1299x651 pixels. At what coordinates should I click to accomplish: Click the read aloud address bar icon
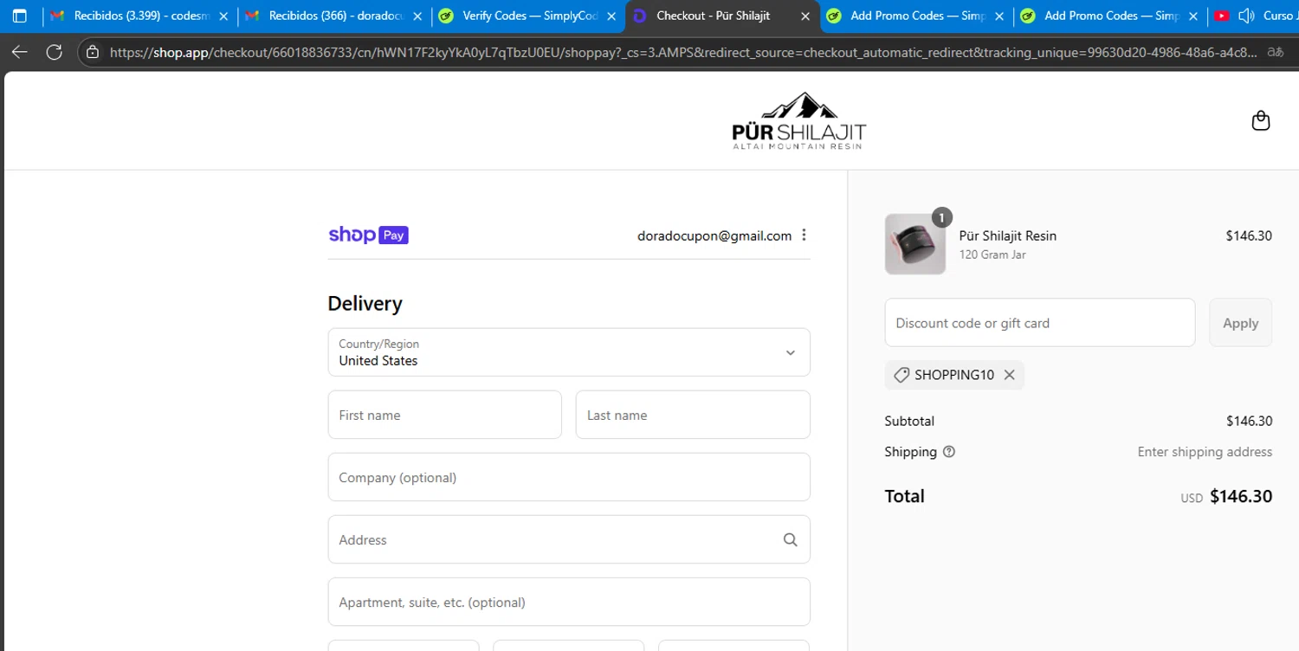click(1275, 52)
